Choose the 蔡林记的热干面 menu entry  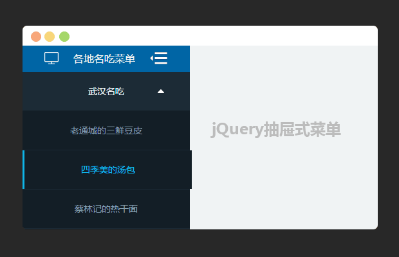point(106,209)
